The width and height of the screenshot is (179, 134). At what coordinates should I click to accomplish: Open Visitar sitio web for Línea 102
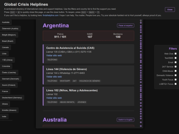(x=54, y=98)
